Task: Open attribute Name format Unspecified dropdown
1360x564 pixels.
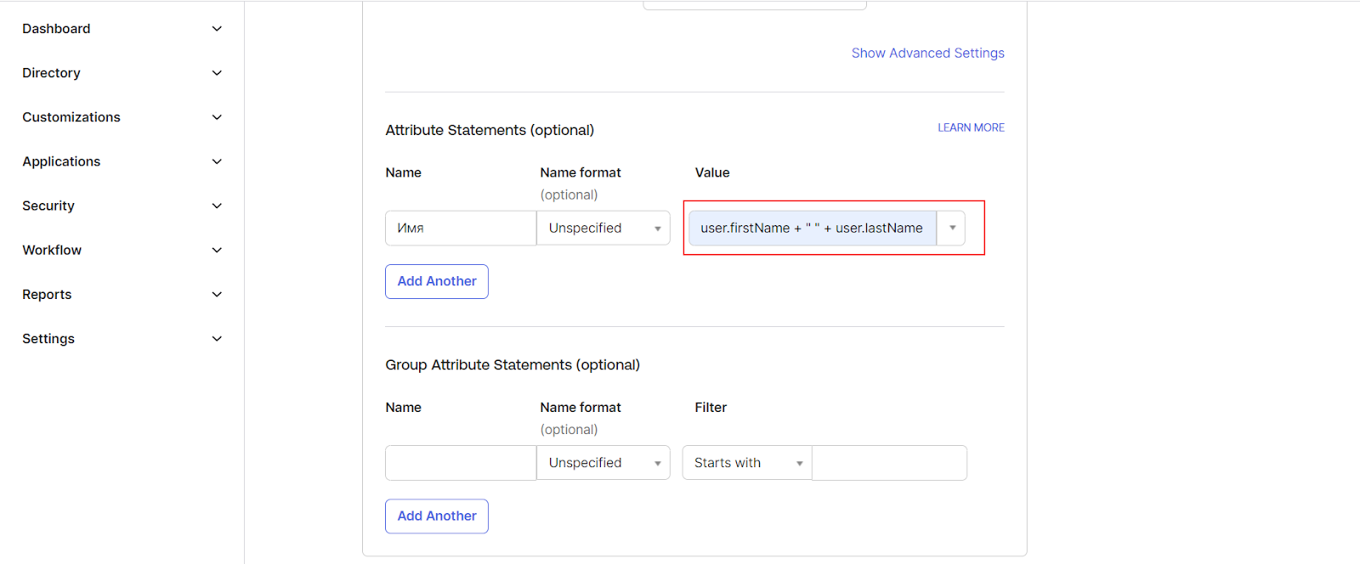Action: (x=603, y=228)
